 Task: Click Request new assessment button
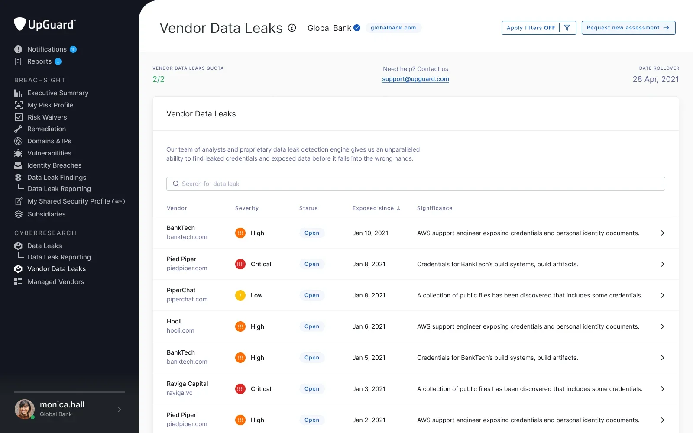(628, 28)
